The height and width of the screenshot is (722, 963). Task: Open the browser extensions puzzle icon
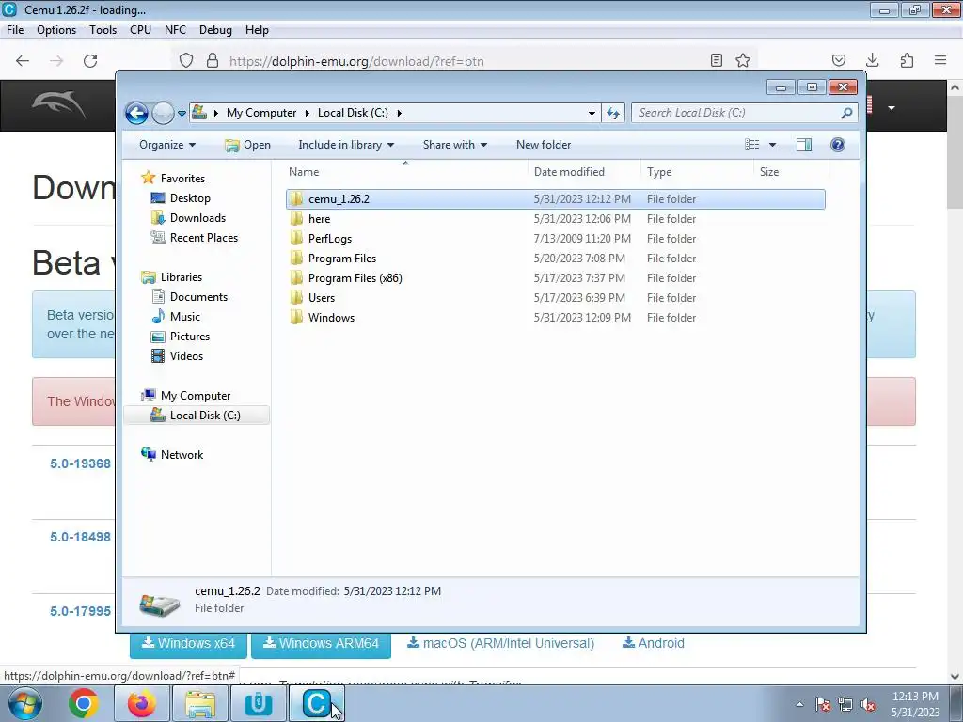click(x=908, y=60)
